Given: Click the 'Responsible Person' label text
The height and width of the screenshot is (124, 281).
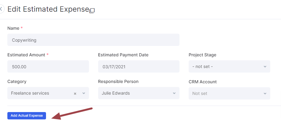Looking at the screenshot, I should (x=118, y=81).
